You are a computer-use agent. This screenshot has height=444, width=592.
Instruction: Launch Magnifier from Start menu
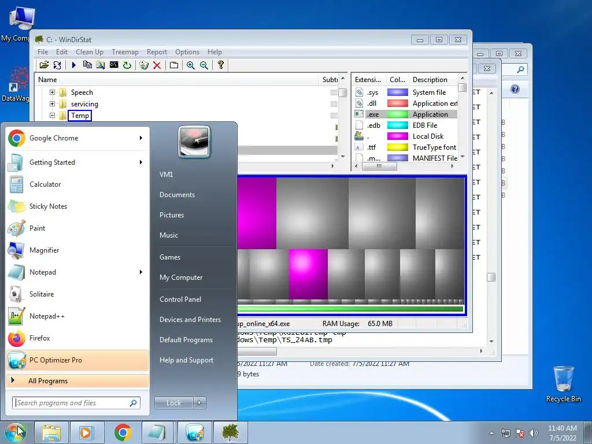pyautogui.click(x=77, y=250)
